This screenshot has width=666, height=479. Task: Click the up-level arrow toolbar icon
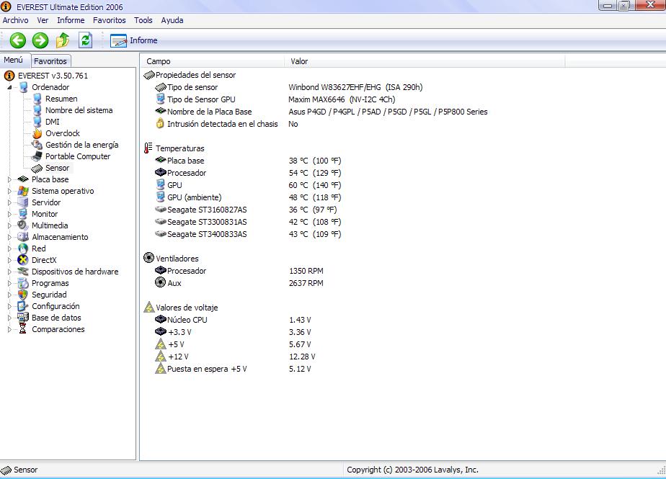point(63,40)
